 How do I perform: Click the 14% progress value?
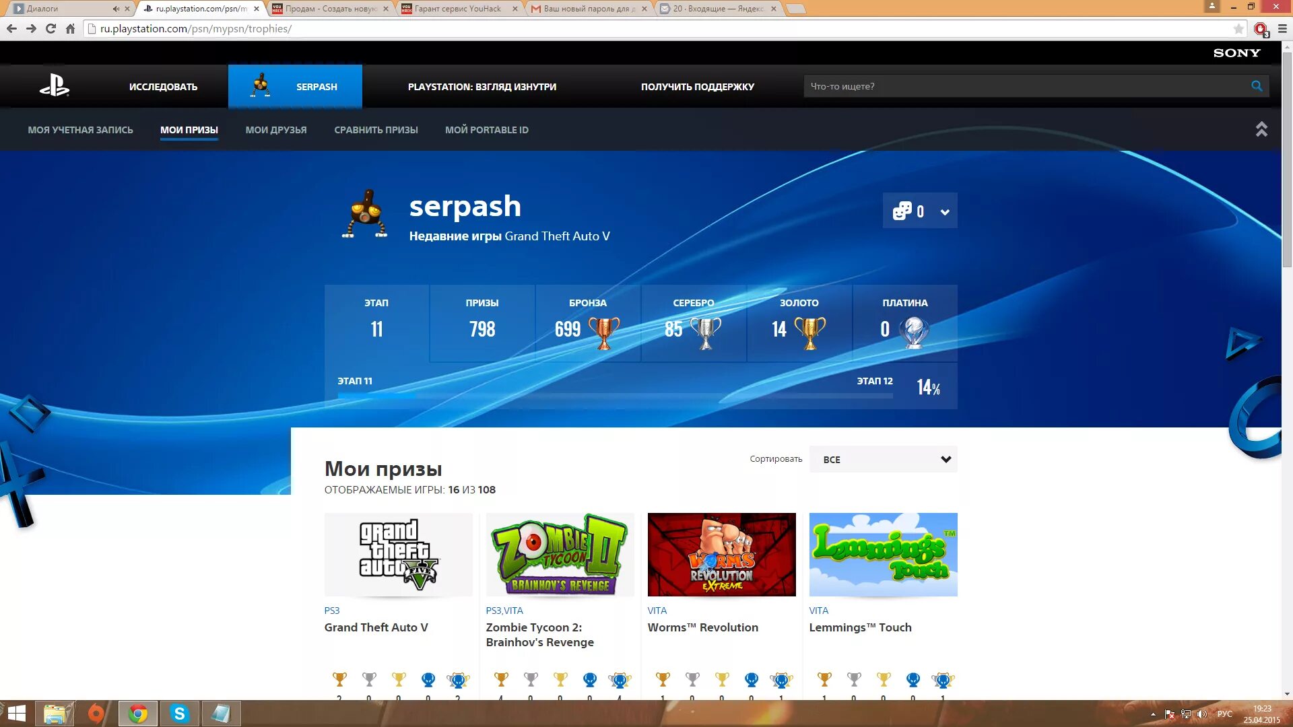coord(928,387)
